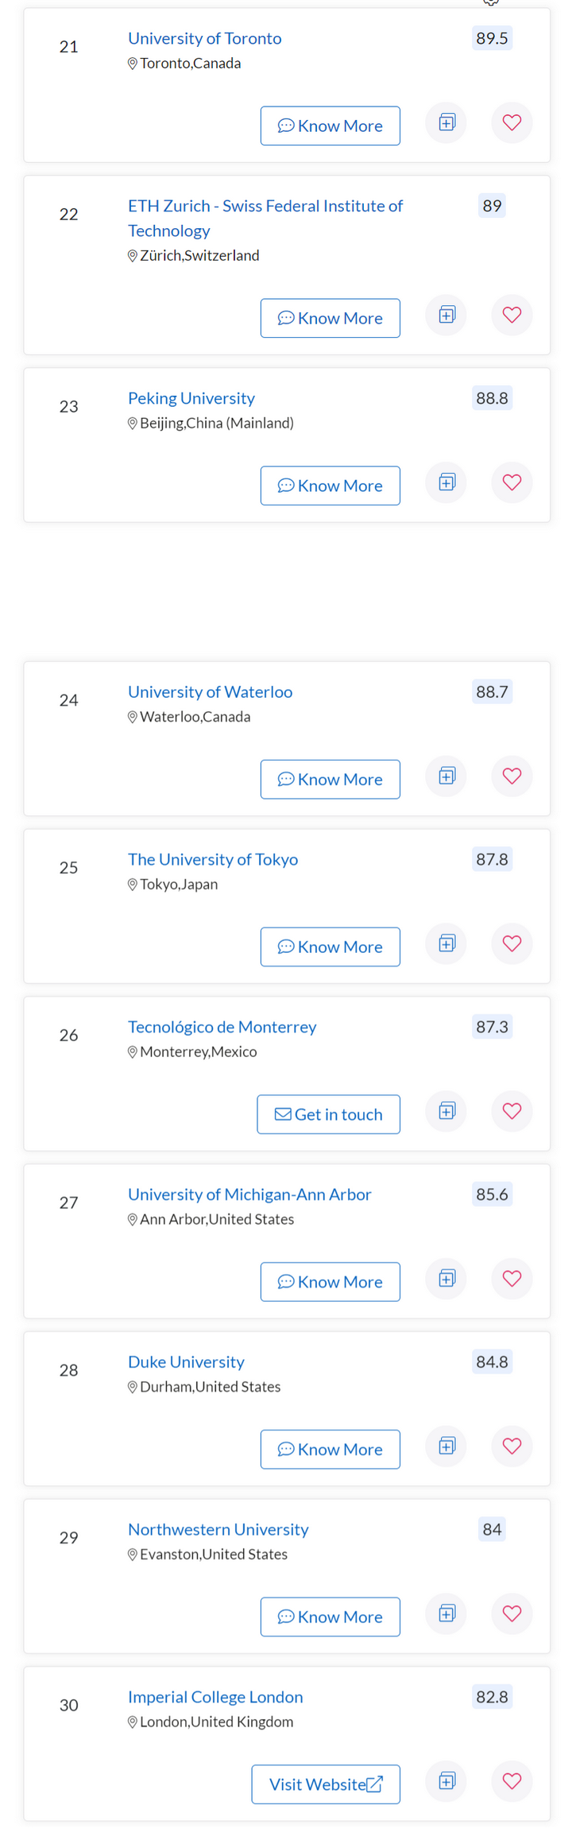
Task: Open Duke University name link
Action: coord(186,1362)
